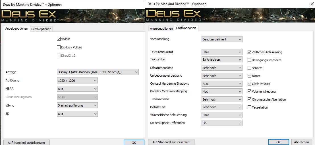The width and height of the screenshot is (315, 145).
Task: Toggle the Cloth Physics checkbox
Action: coord(250,83)
